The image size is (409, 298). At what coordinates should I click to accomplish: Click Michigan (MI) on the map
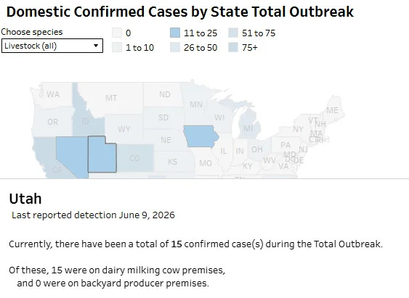point(249,128)
